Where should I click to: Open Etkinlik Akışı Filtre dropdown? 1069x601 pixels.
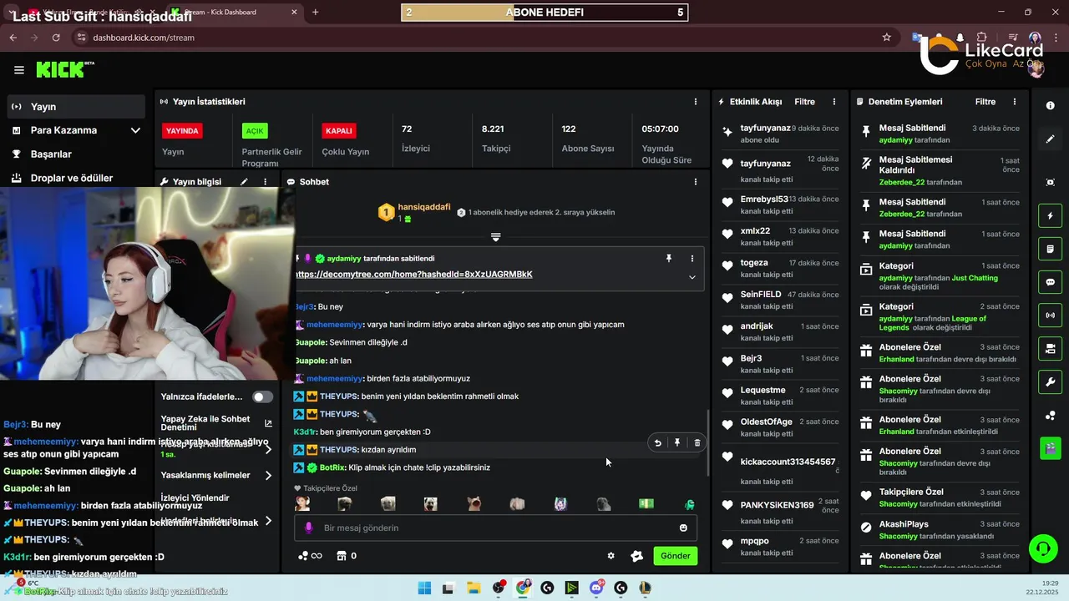[x=804, y=102]
